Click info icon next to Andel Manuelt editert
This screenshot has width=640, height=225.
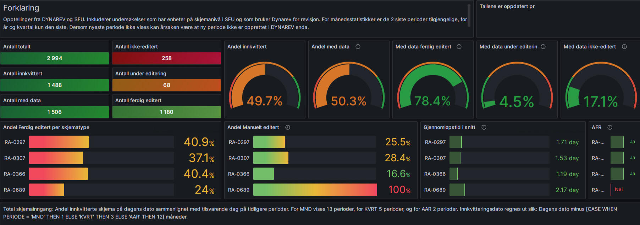coord(288,127)
